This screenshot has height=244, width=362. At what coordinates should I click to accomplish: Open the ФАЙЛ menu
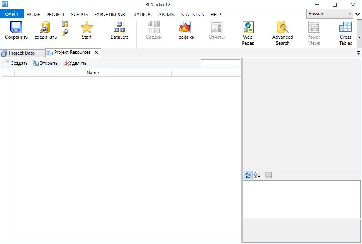click(12, 14)
